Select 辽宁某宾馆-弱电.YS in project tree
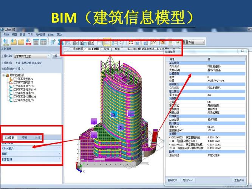 (x=23, y=100)
